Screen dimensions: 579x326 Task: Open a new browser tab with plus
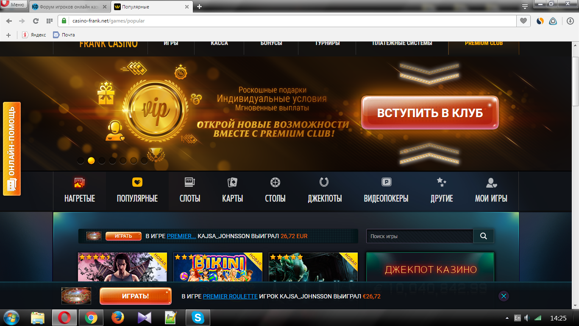pyautogui.click(x=200, y=7)
